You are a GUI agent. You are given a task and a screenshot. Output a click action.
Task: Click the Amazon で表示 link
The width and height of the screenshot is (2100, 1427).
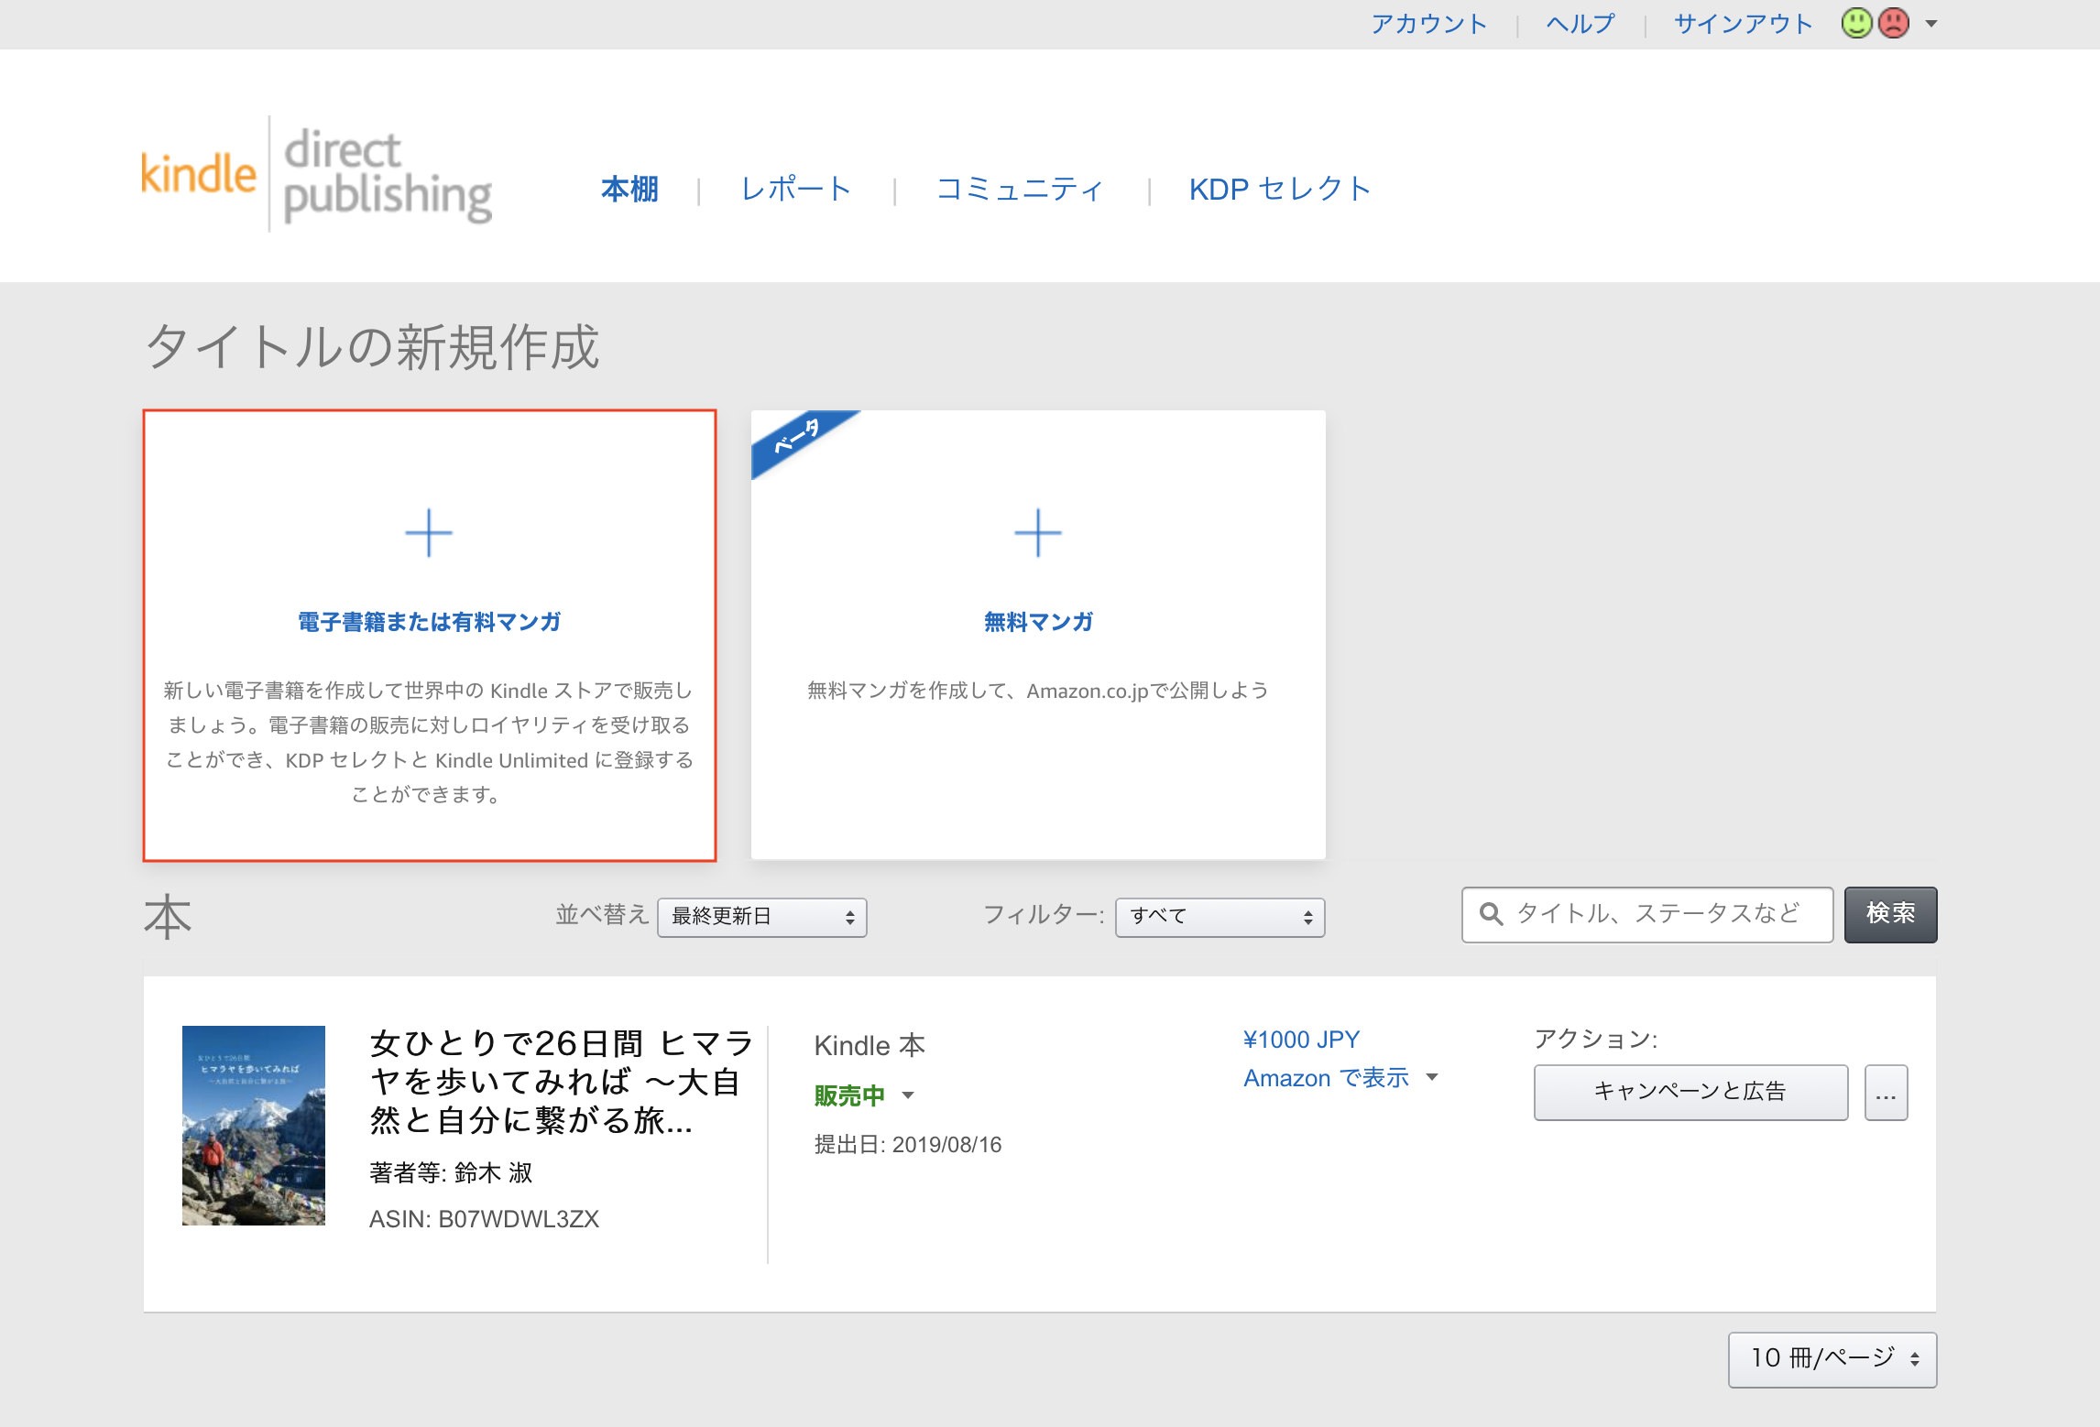[x=1326, y=1078]
